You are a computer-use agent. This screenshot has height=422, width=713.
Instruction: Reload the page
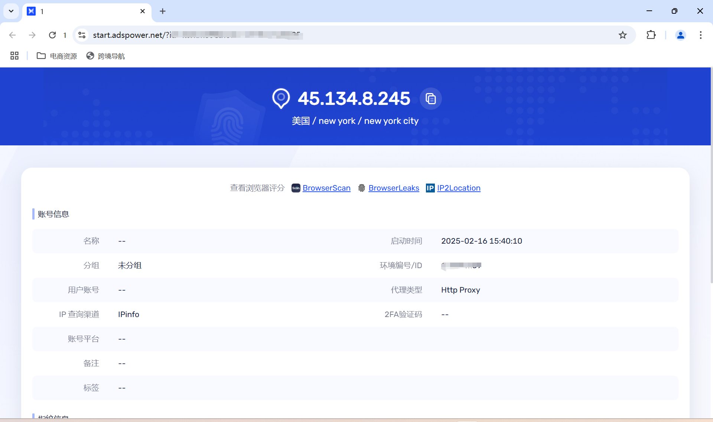[x=52, y=35]
